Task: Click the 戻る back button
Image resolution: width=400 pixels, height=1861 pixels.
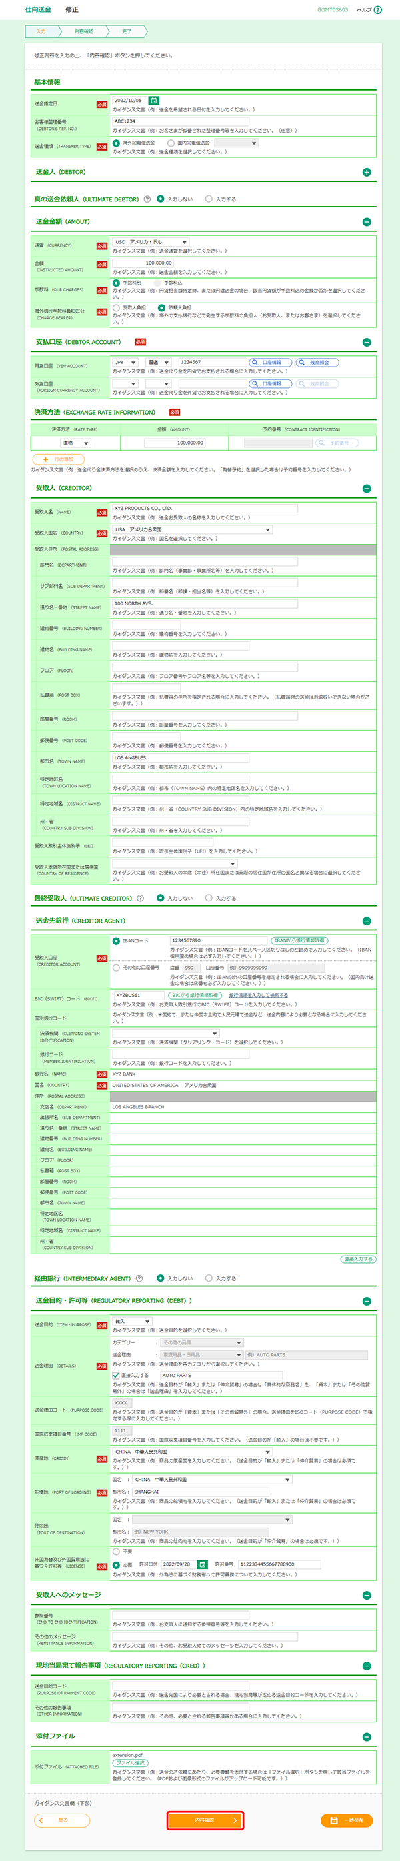Action: tap(62, 1820)
